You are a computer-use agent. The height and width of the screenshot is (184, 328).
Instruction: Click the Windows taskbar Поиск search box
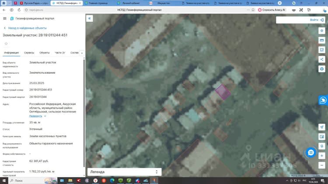coord(26,181)
